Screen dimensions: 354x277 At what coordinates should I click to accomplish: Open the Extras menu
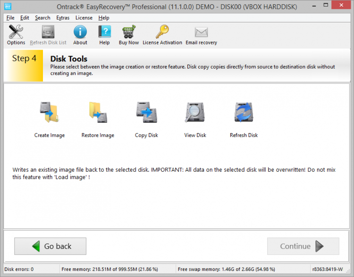[x=63, y=18]
